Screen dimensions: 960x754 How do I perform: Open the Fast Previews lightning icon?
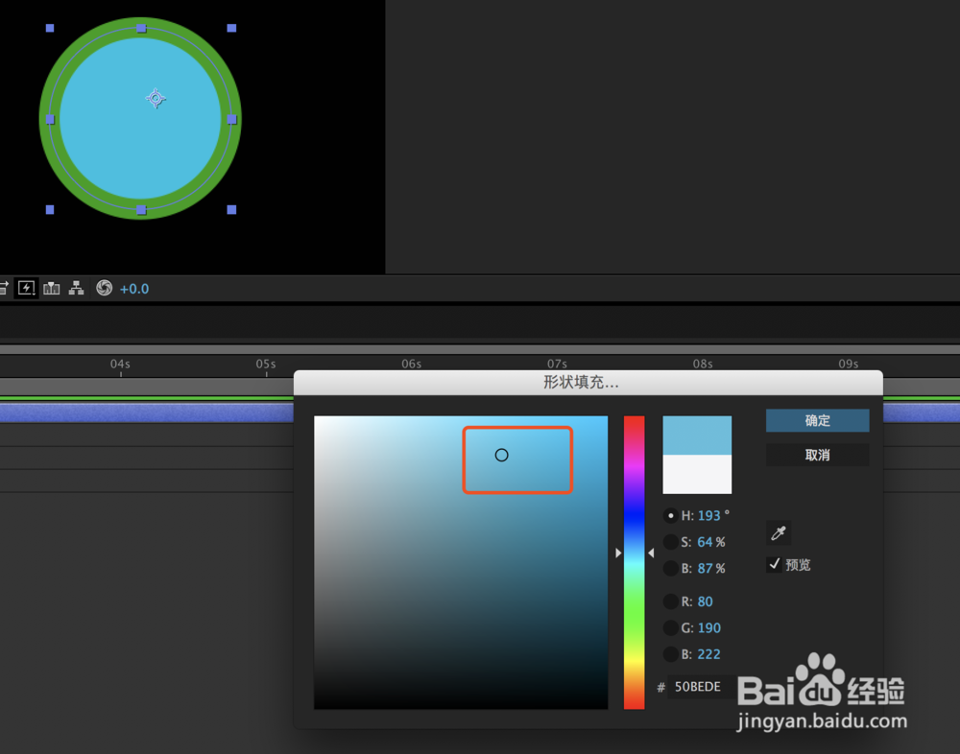click(x=26, y=288)
